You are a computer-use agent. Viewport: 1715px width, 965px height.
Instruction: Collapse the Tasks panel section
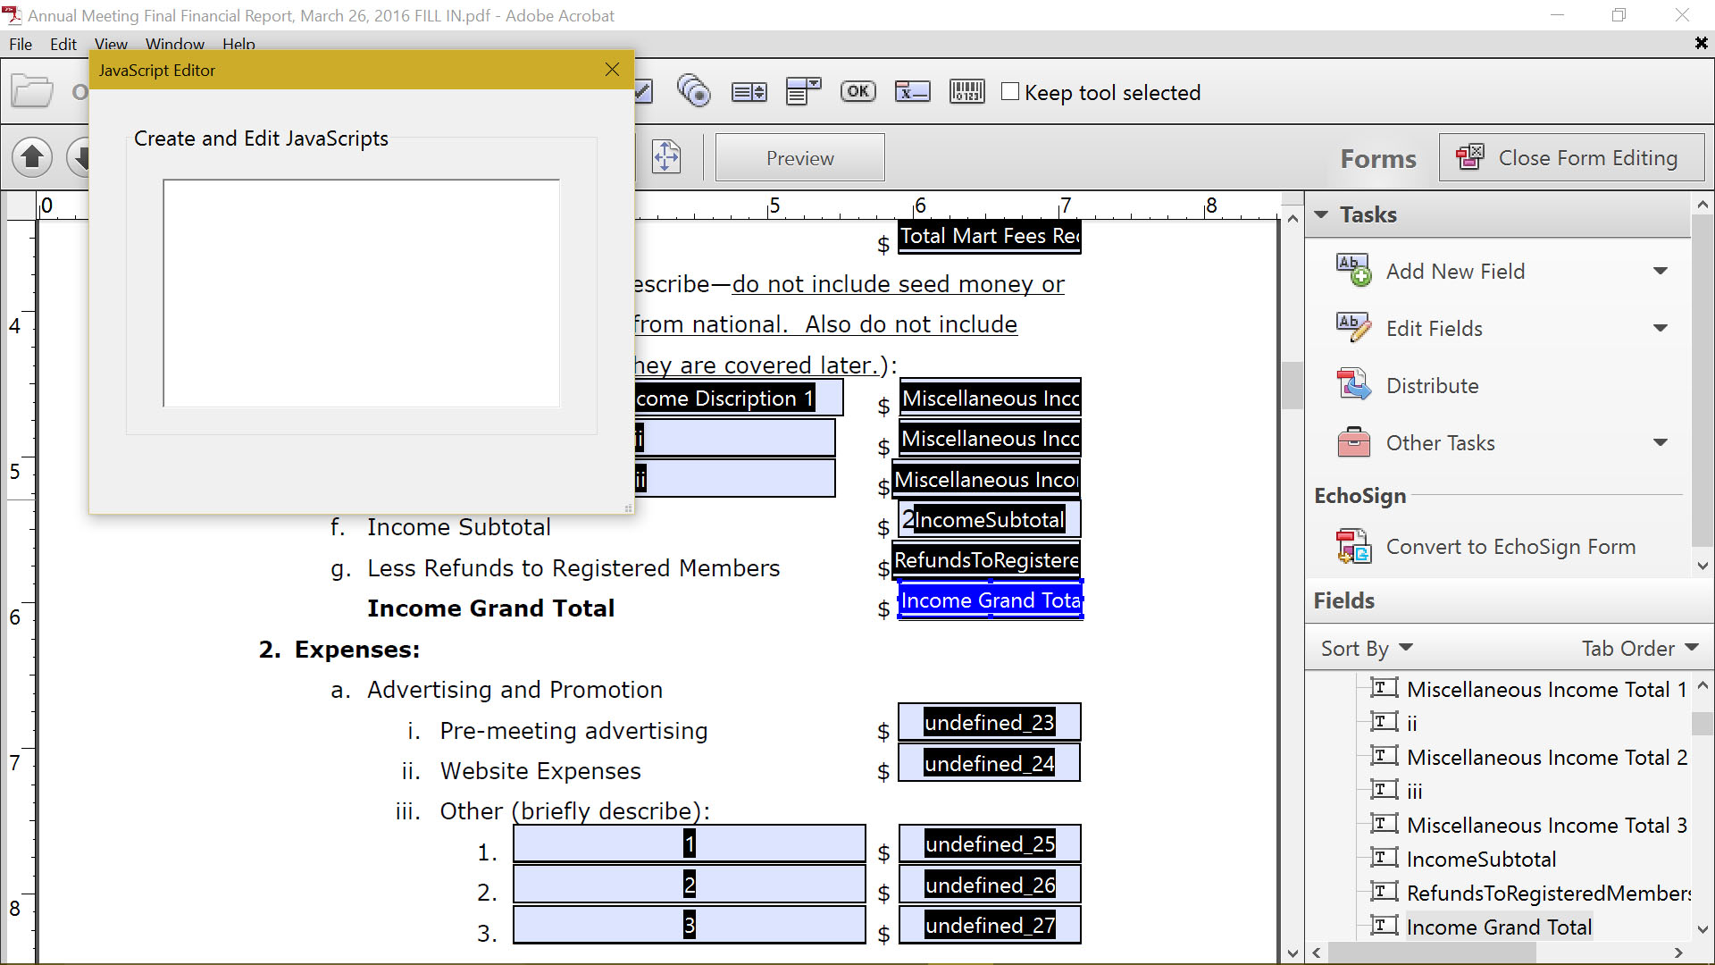tap(1321, 214)
